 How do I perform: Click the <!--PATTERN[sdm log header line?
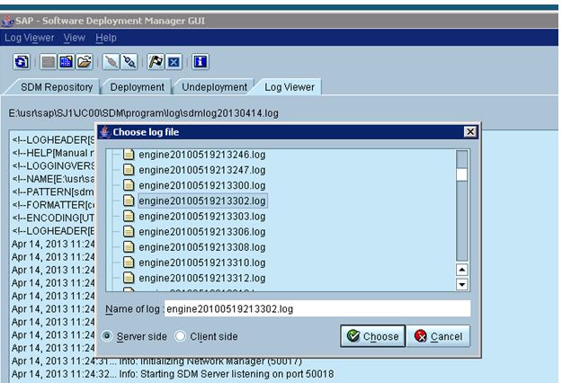tap(53, 191)
